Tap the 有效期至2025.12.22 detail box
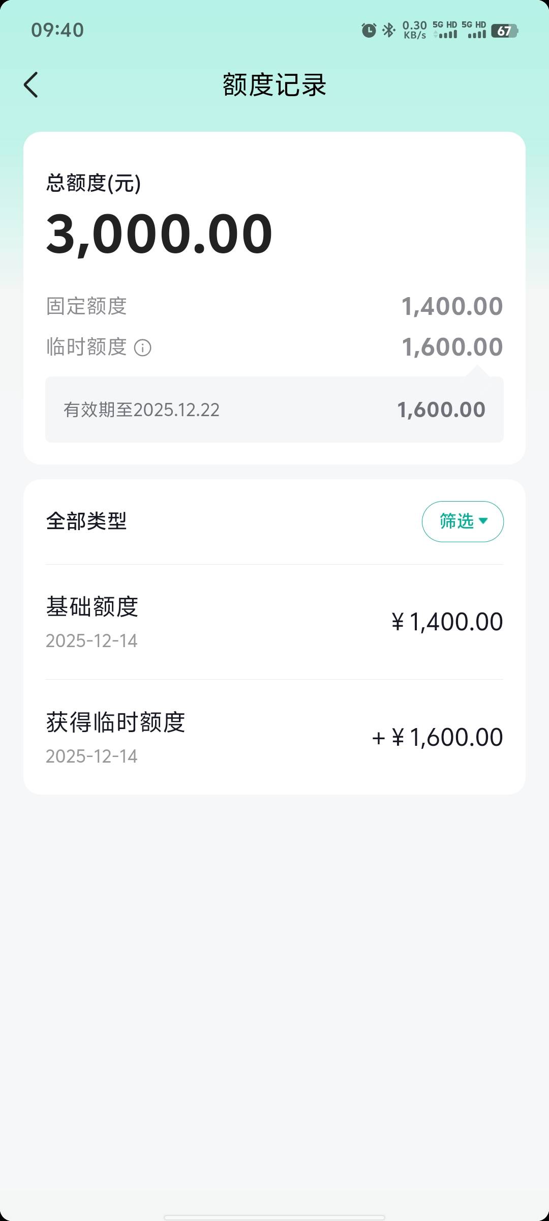This screenshot has width=549, height=1221. 274,410
